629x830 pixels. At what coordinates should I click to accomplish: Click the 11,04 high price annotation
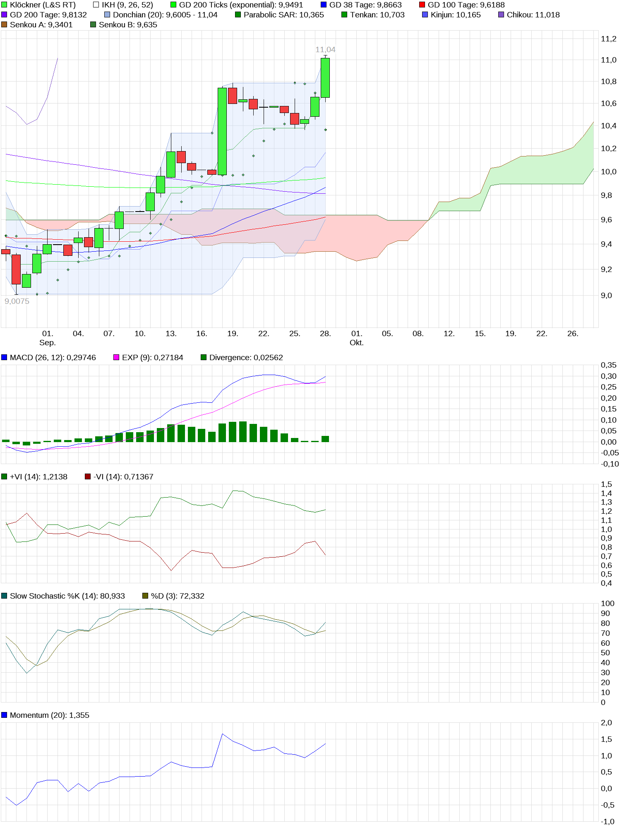point(325,50)
